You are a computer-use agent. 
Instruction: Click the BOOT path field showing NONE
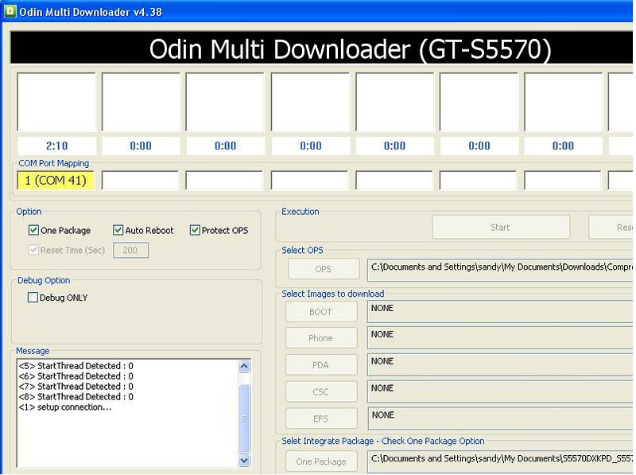[x=501, y=312]
